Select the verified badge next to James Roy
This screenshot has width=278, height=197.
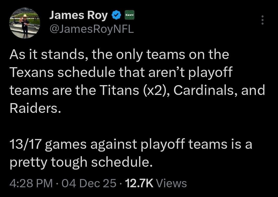(x=116, y=15)
